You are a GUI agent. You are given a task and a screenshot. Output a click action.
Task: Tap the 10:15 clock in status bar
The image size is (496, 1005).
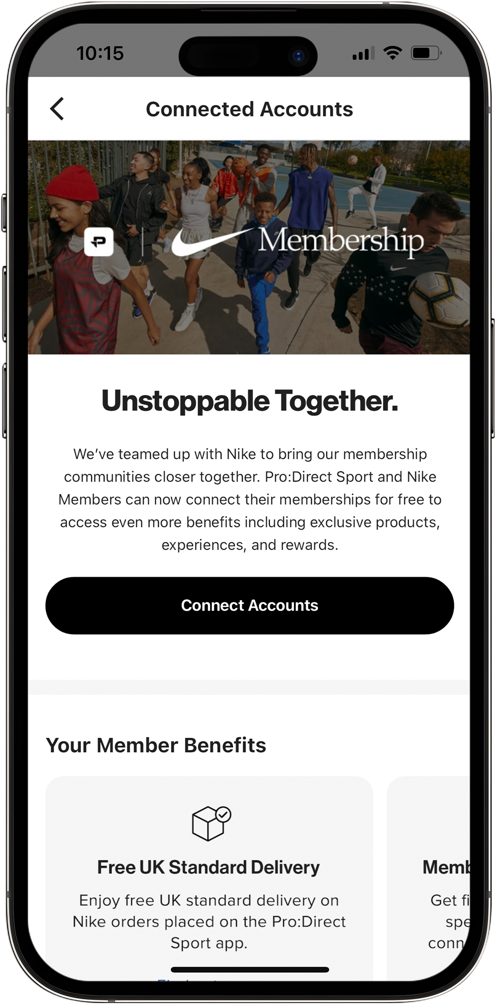pyautogui.click(x=100, y=53)
